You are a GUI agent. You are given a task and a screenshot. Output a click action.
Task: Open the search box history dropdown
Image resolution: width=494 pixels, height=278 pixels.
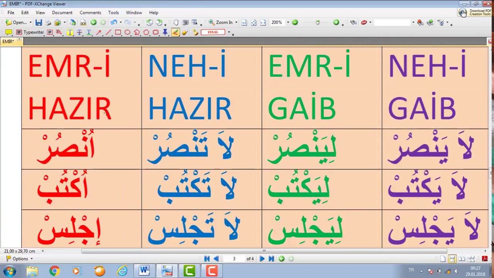click(413, 22)
